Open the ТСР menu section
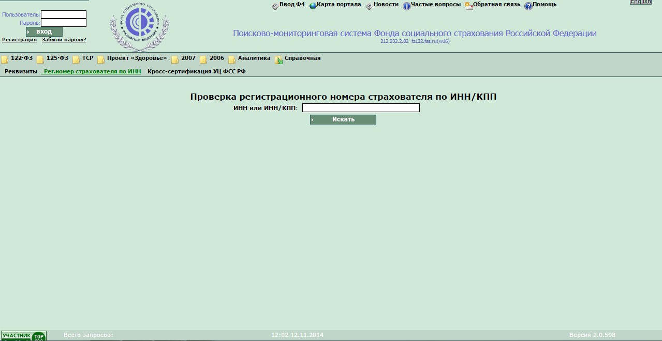Viewport: 662px width, 341px height. coord(87,58)
